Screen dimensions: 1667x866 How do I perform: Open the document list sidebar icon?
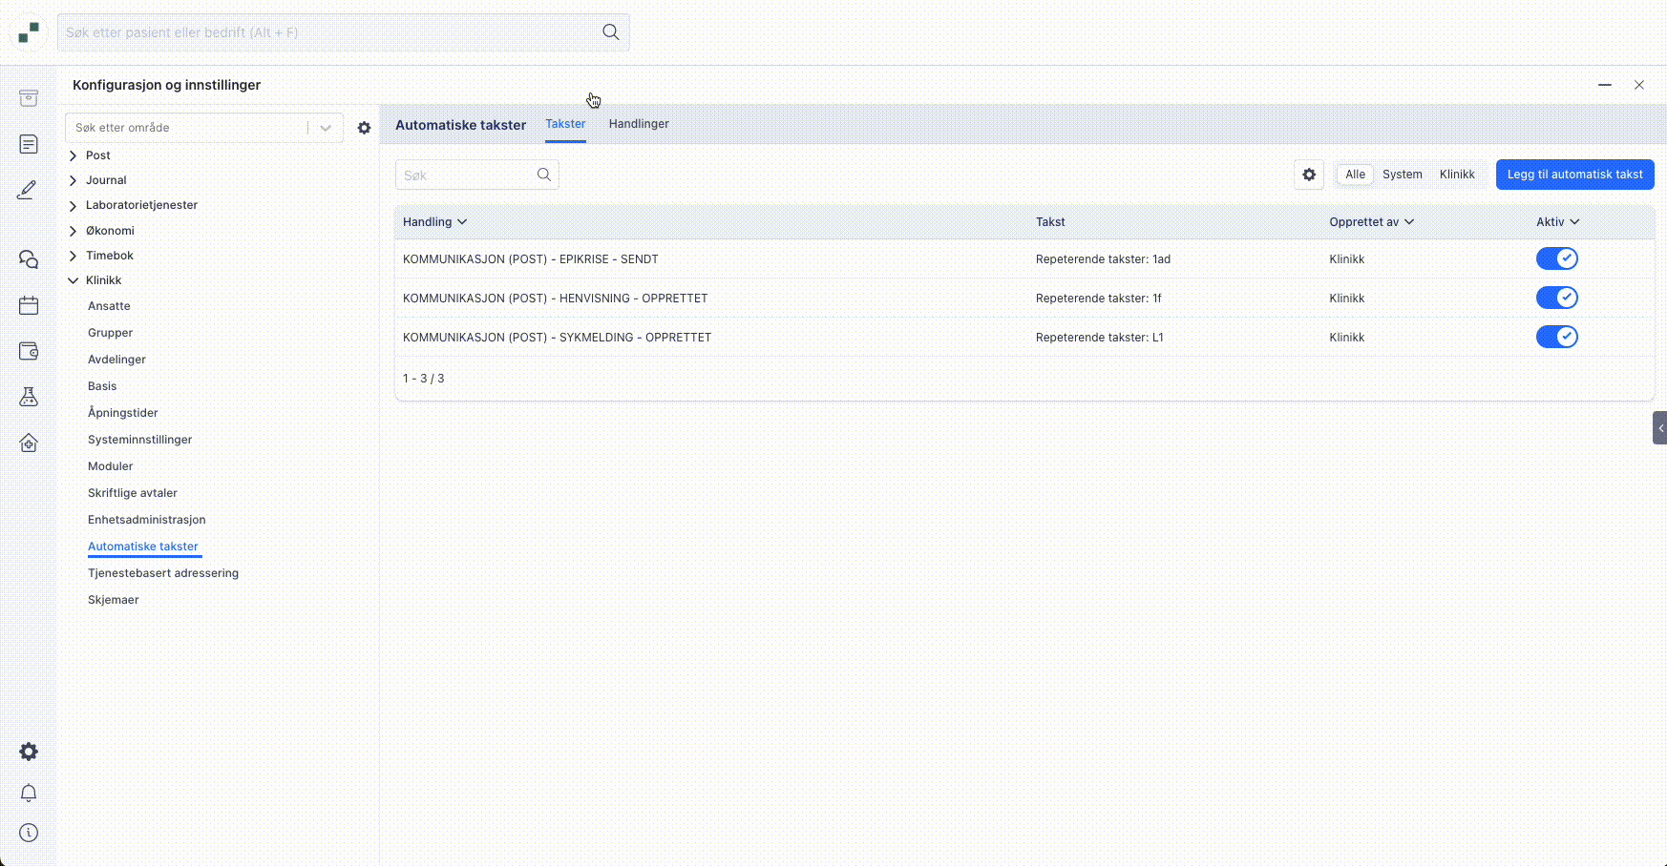29,144
